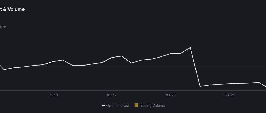Open the dropdown arrow beside the chart metric
The image size is (266, 113).
coord(5,27)
